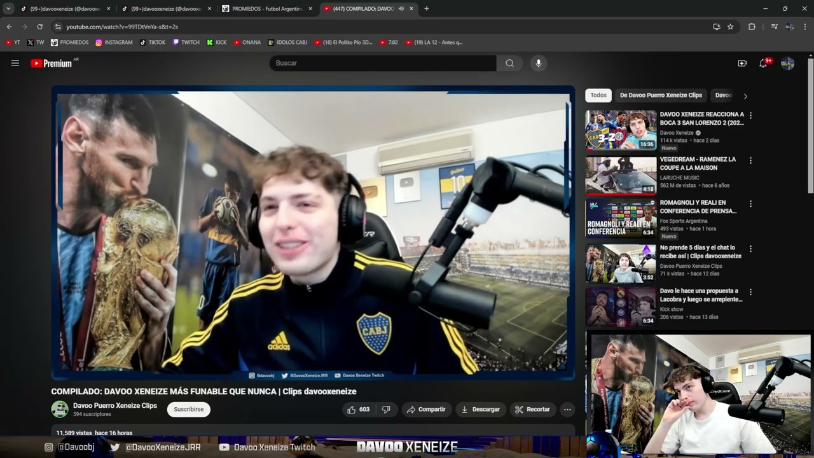The width and height of the screenshot is (814, 458).
Task: Open new browser tab with plus
Action: coord(426,9)
